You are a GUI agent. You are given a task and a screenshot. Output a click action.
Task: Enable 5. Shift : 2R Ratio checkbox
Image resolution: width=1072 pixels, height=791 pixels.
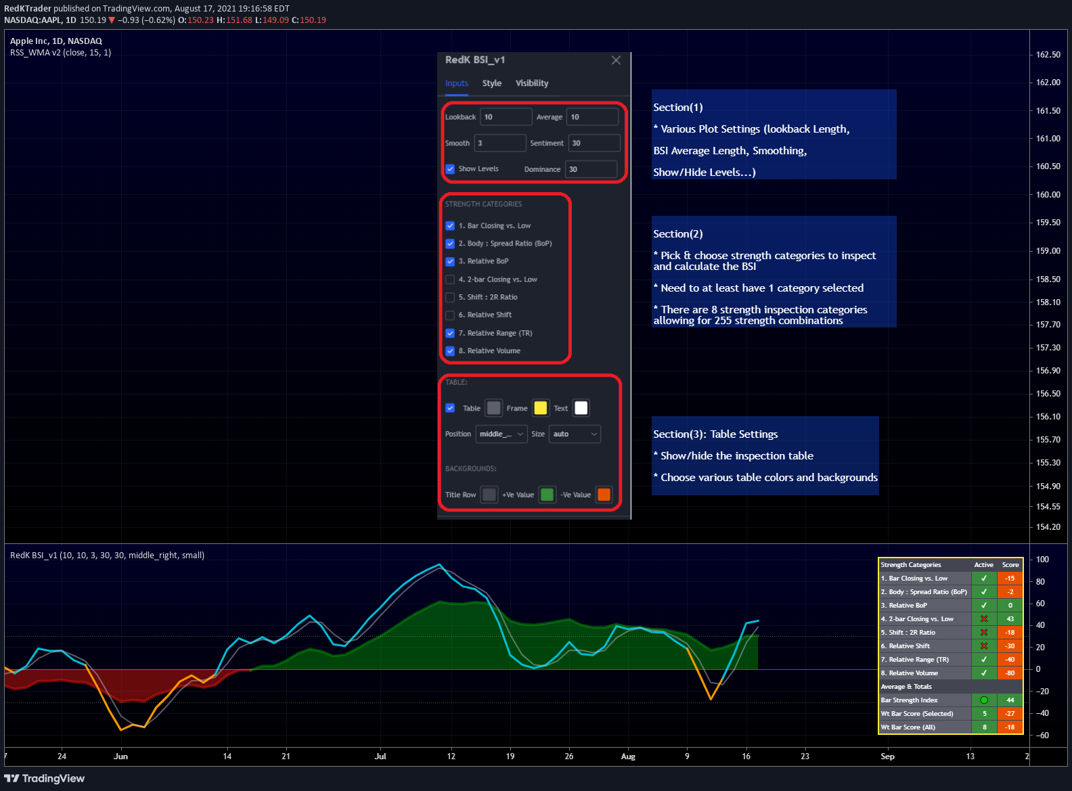point(450,297)
